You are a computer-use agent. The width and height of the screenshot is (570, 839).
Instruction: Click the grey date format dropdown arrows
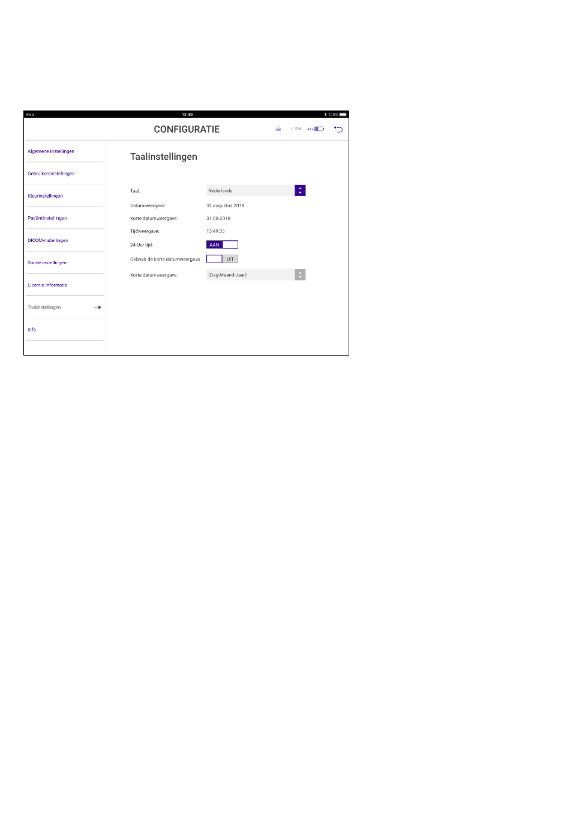(300, 274)
